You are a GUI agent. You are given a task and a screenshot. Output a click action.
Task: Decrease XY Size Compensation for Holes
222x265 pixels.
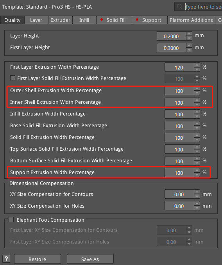197,208
